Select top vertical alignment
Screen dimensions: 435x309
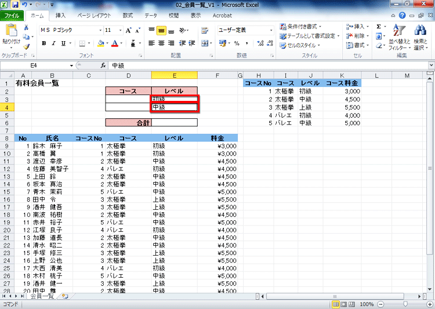coord(151,30)
